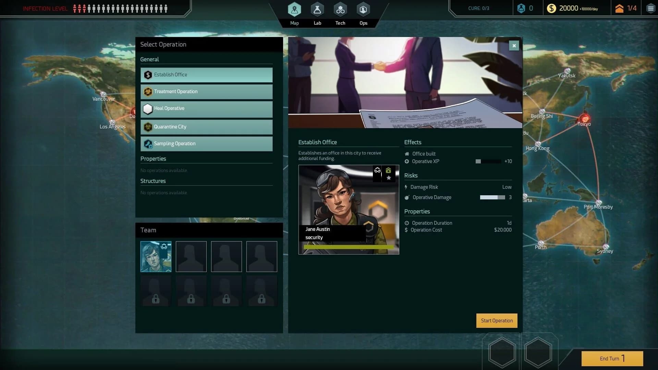Select the Establish Office operation
The width and height of the screenshot is (658, 370).
(206, 75)
